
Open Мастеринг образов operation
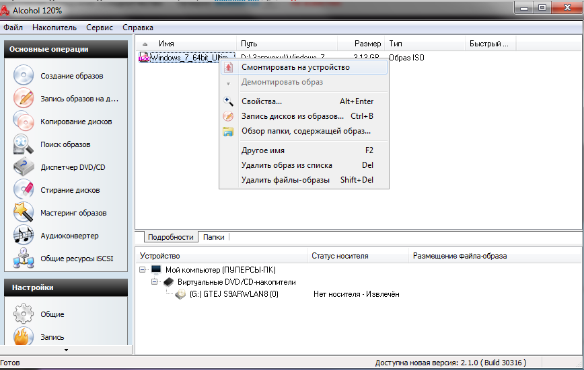(73, 213)
